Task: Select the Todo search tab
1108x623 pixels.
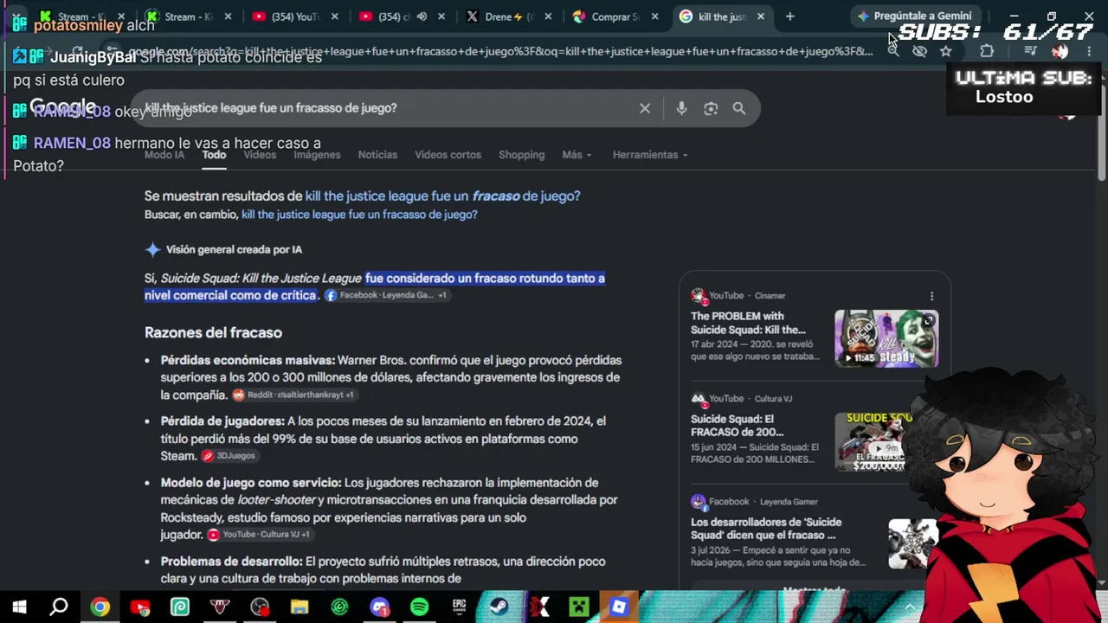Action: coord(214,155)
